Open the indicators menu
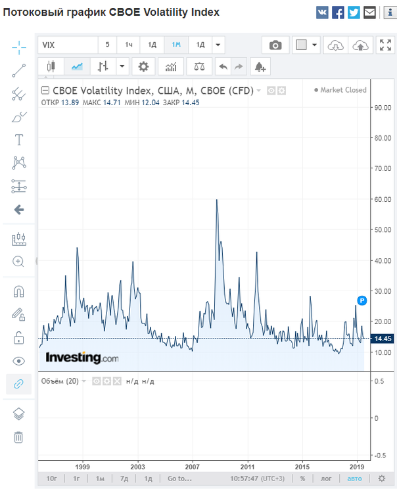397x493 pixels. point(171,66)
